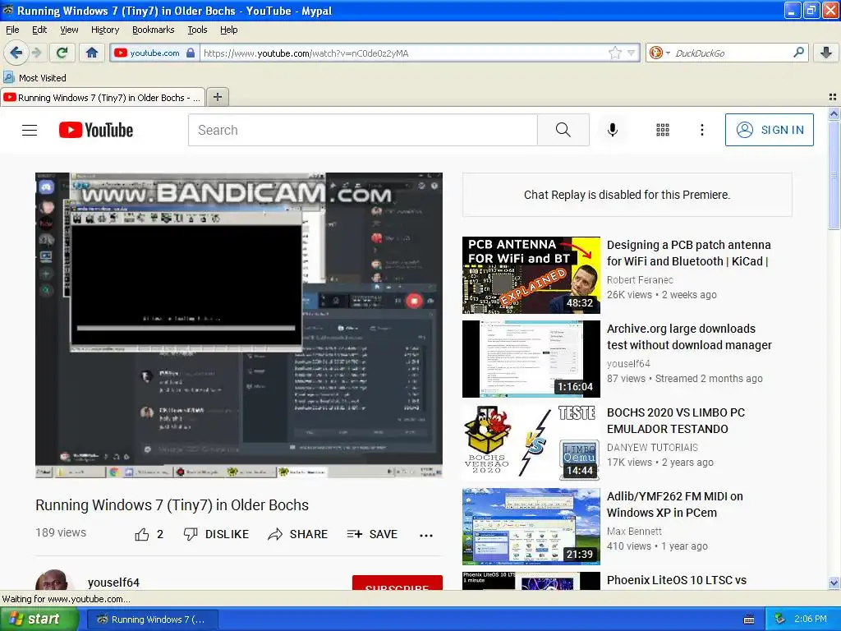This screenshot has height=631, width=841.
Task: Click the taskbar on-screen keyboard icon
Action: 749,619
